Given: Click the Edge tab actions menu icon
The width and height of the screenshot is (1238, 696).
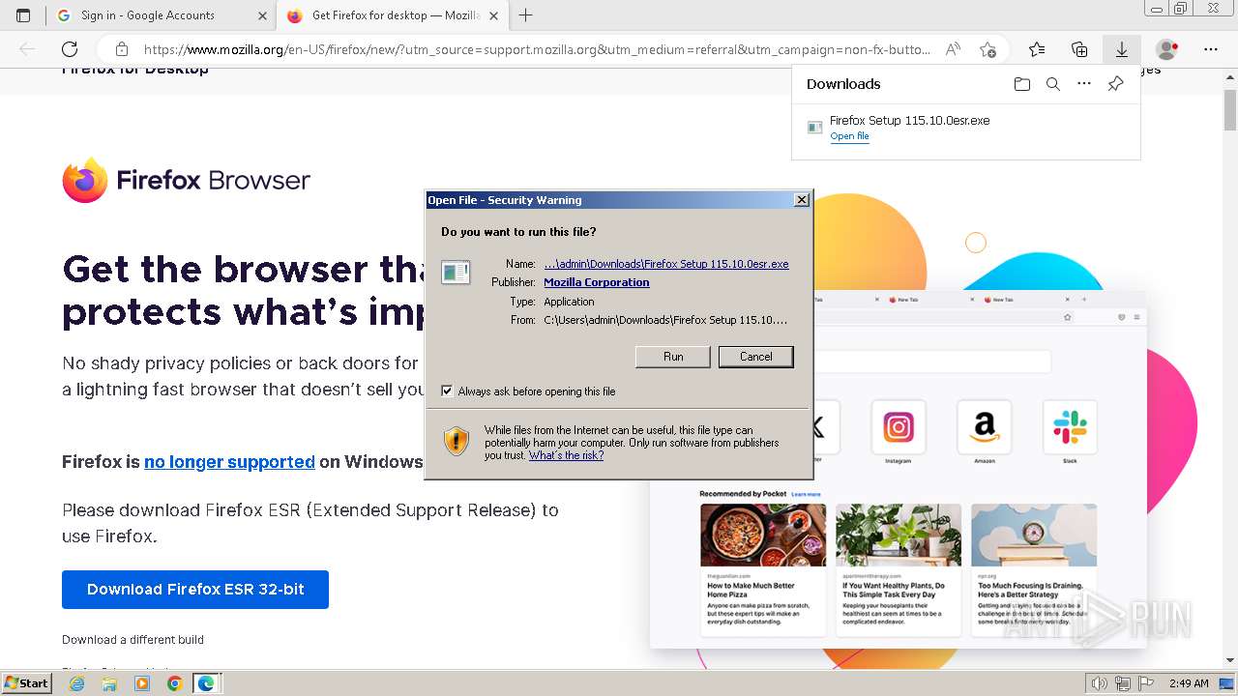Looking at the screenshot, I should click(23, 15).
